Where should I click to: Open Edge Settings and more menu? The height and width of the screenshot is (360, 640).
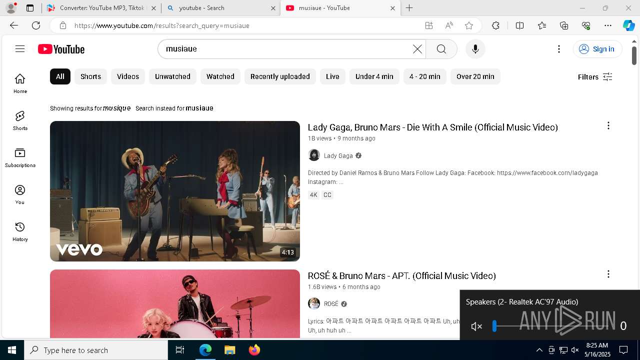[608, 25]
